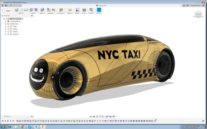Collapse the TronTaxi root node

coord(4,19)
